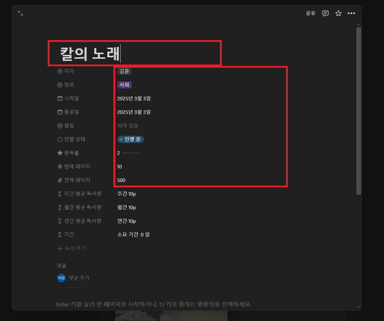Click the 연간 평균 독서량 formula icon
The height and width of the screenshot is (321, 384).
(60, 221)
